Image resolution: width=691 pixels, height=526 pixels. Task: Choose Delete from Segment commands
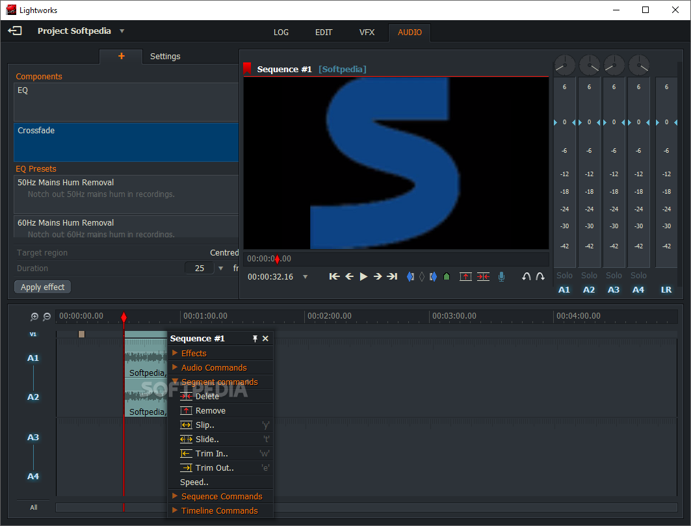point(220,397)
